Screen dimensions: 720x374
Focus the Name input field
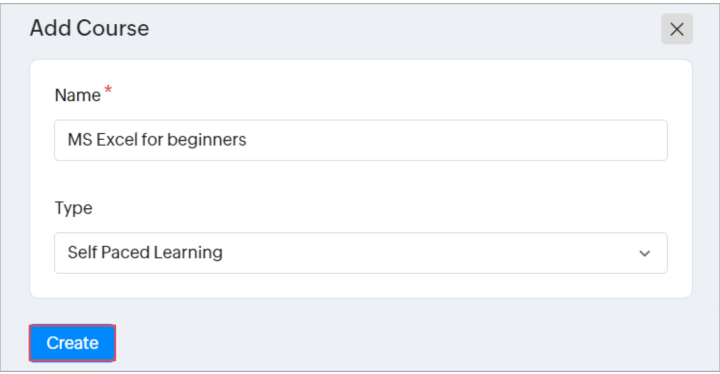(360, 140)
